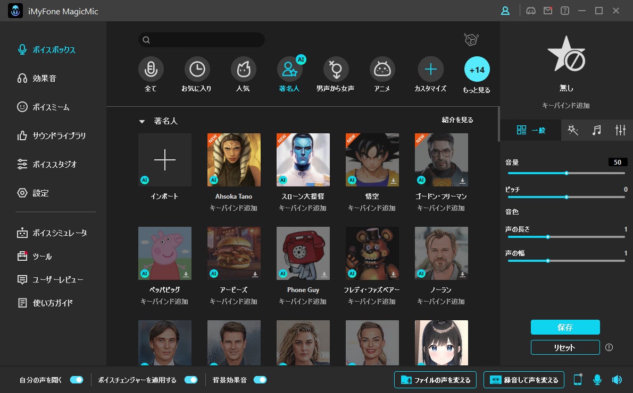Image resolution: width=633 pixels, height=393 pixels.
Task: Select the 人気 popular category icon
Action: tap(244, 70)
